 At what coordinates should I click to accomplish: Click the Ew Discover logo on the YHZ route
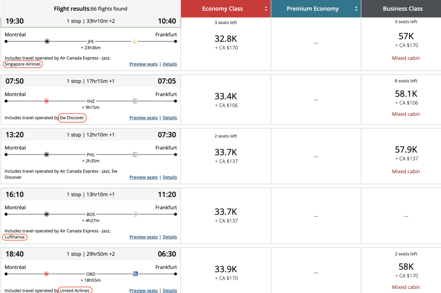[135, 101]
